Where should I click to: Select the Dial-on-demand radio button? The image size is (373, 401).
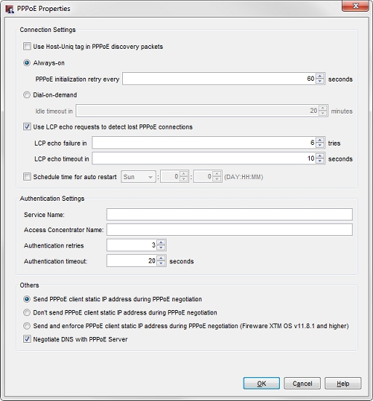pos(27,95)
